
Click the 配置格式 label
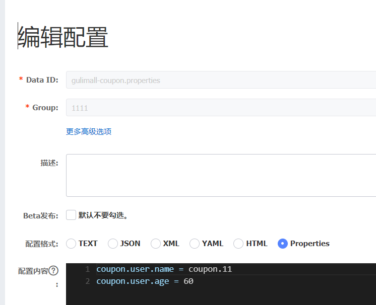42,244
